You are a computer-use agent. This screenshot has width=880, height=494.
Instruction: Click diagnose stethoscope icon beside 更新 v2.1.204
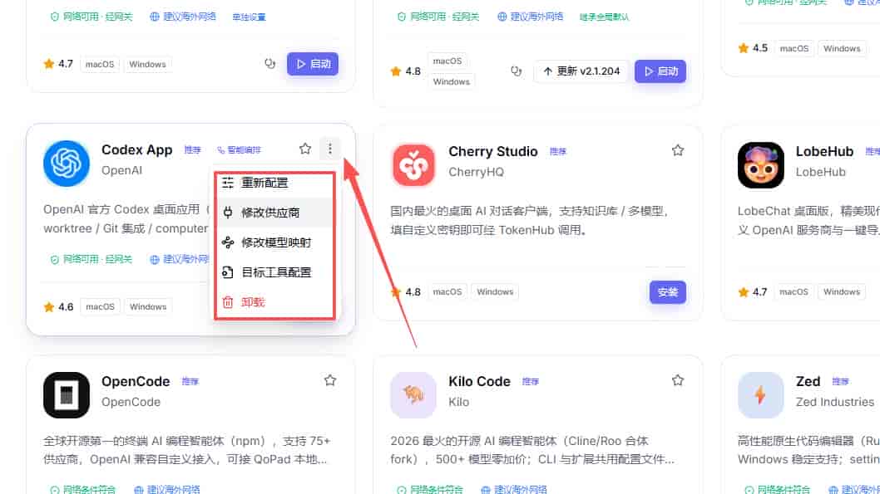517,71
